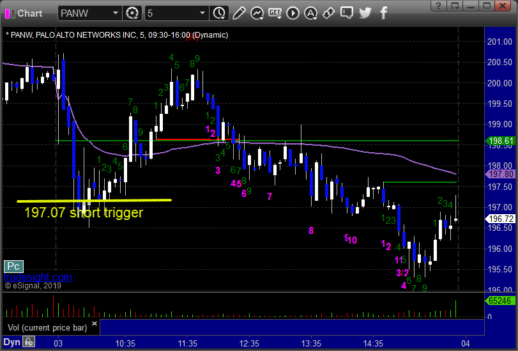
Task: Click the chart title PANW, PALO ALTO NETWORKS
Action: pyautogui.click(x=117, y=35)
